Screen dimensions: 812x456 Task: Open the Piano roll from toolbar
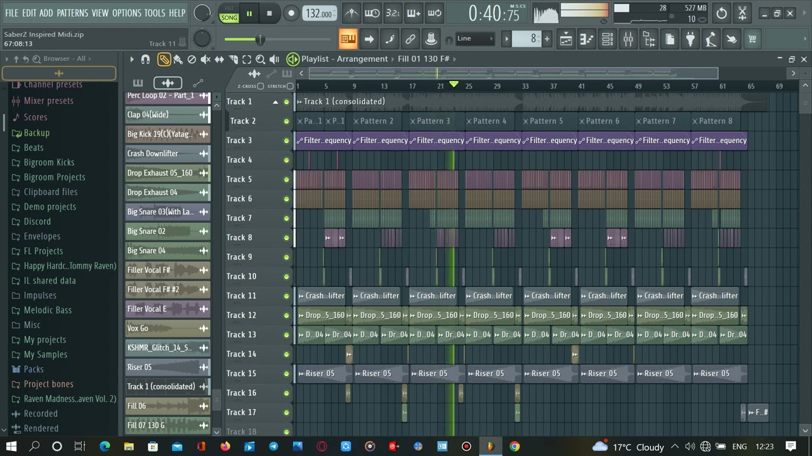pyautogui.click(x=586, y=39)
